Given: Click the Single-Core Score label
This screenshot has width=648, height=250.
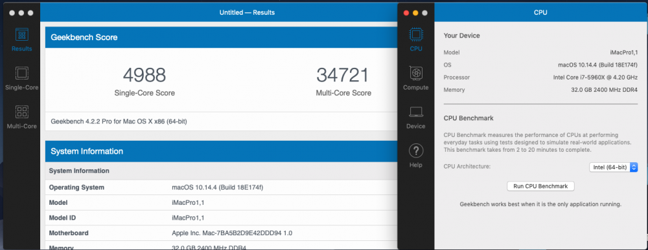Looking at the screenshot, I should tap(145, 93).
